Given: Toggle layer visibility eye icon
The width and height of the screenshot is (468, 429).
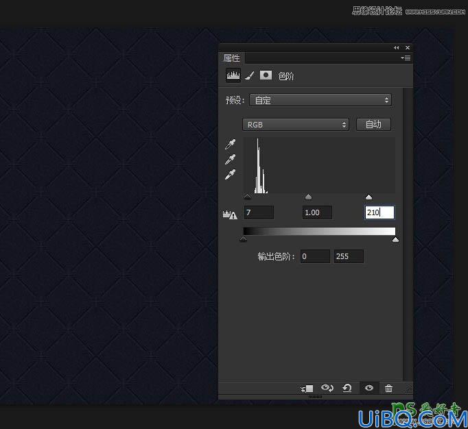Looking at the screenshot, I should (369, 388).
